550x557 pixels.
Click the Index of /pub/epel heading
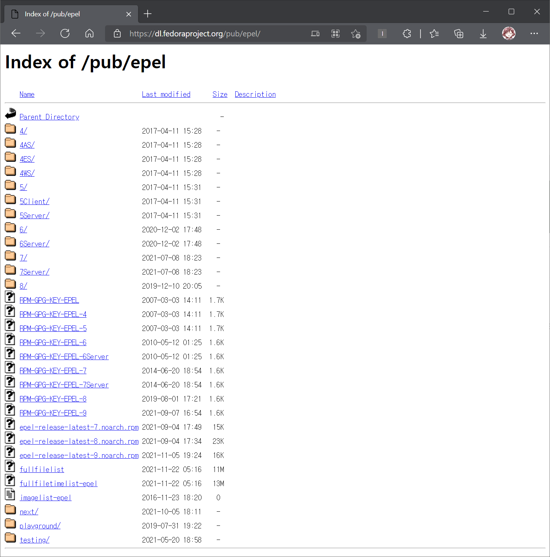click(85, 62)
